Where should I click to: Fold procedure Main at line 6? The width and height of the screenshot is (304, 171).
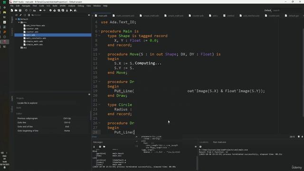(99, 31)
